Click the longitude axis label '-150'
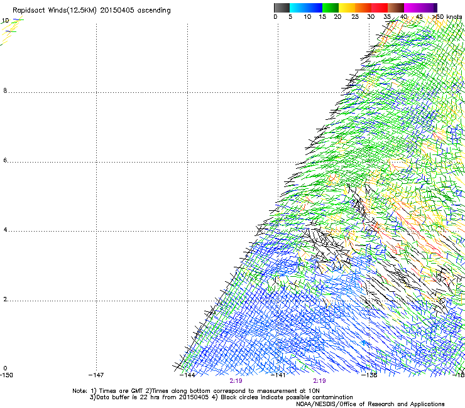The image size is (465, 408). point(6,375)
